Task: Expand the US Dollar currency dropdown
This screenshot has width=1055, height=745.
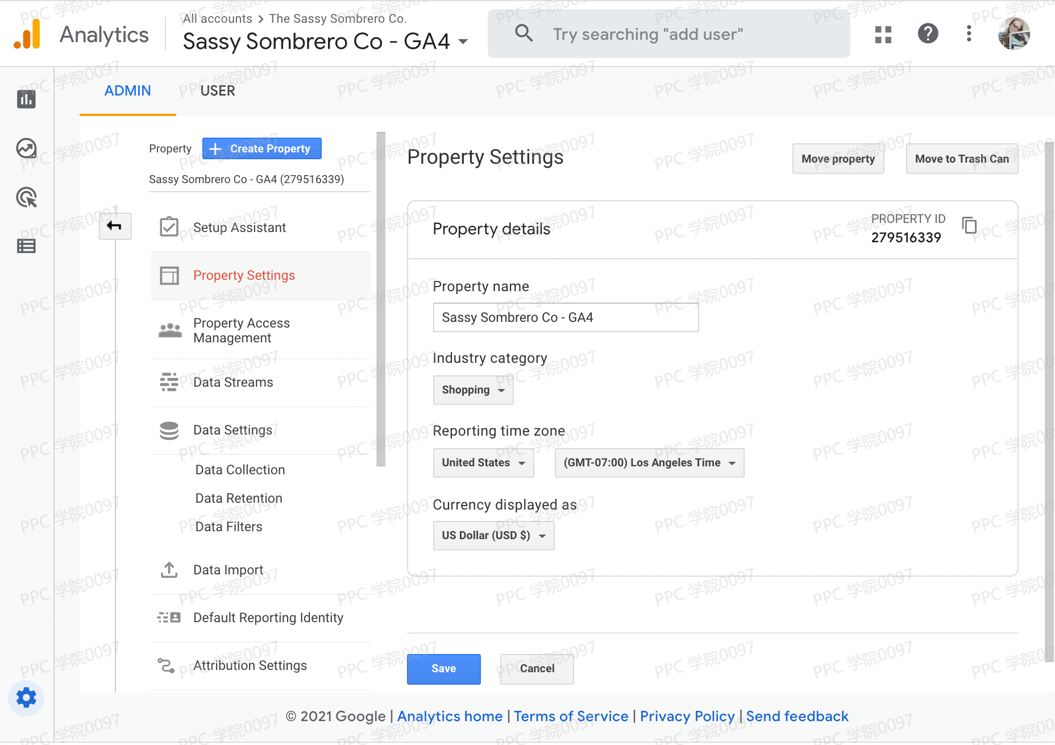Action: coord(493,536)
